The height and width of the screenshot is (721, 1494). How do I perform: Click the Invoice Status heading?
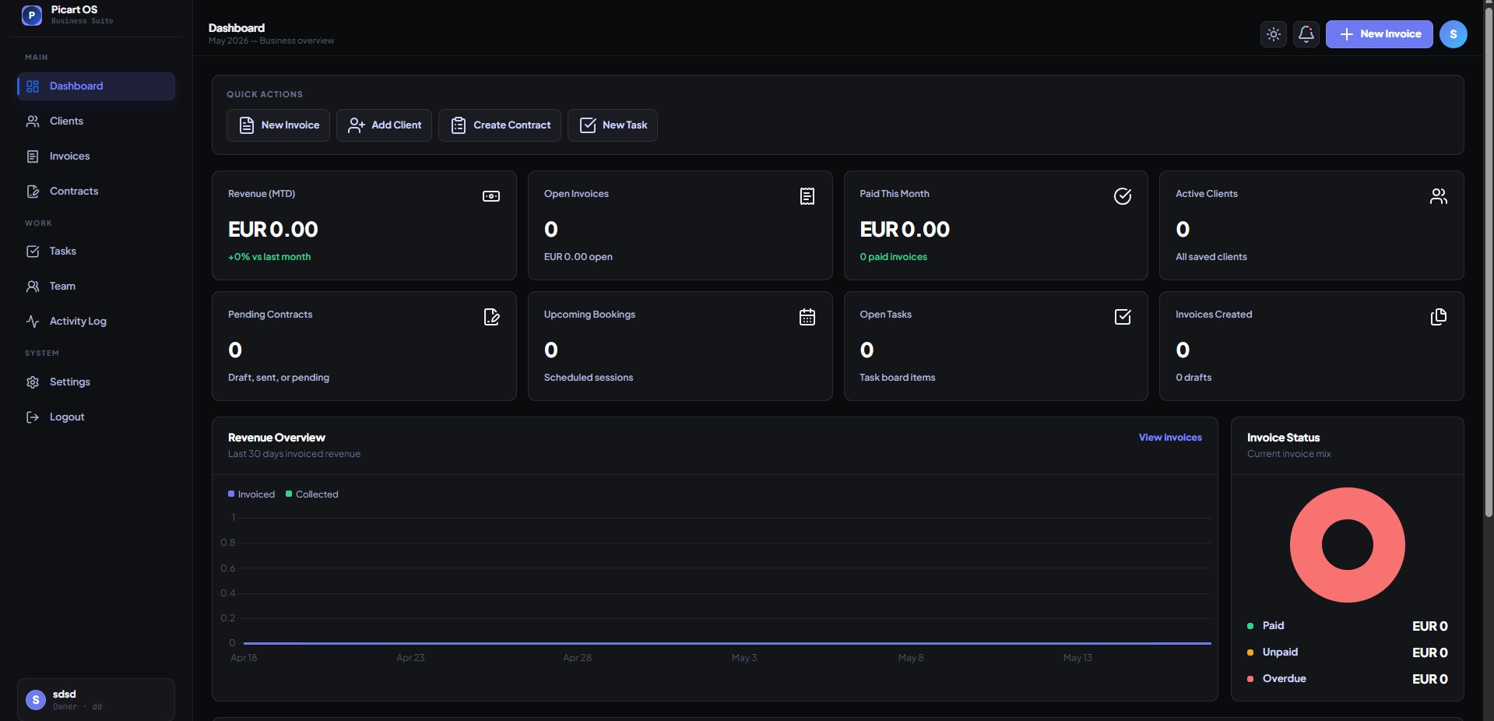tap(1283, 438)
